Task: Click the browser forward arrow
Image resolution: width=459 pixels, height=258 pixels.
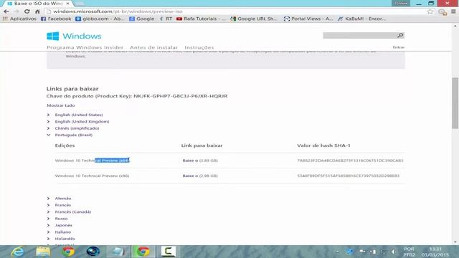Action: 16,11
